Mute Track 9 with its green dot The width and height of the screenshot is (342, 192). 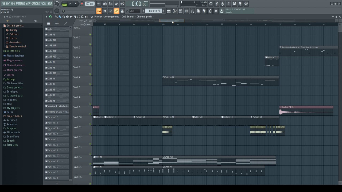(90, 114)
